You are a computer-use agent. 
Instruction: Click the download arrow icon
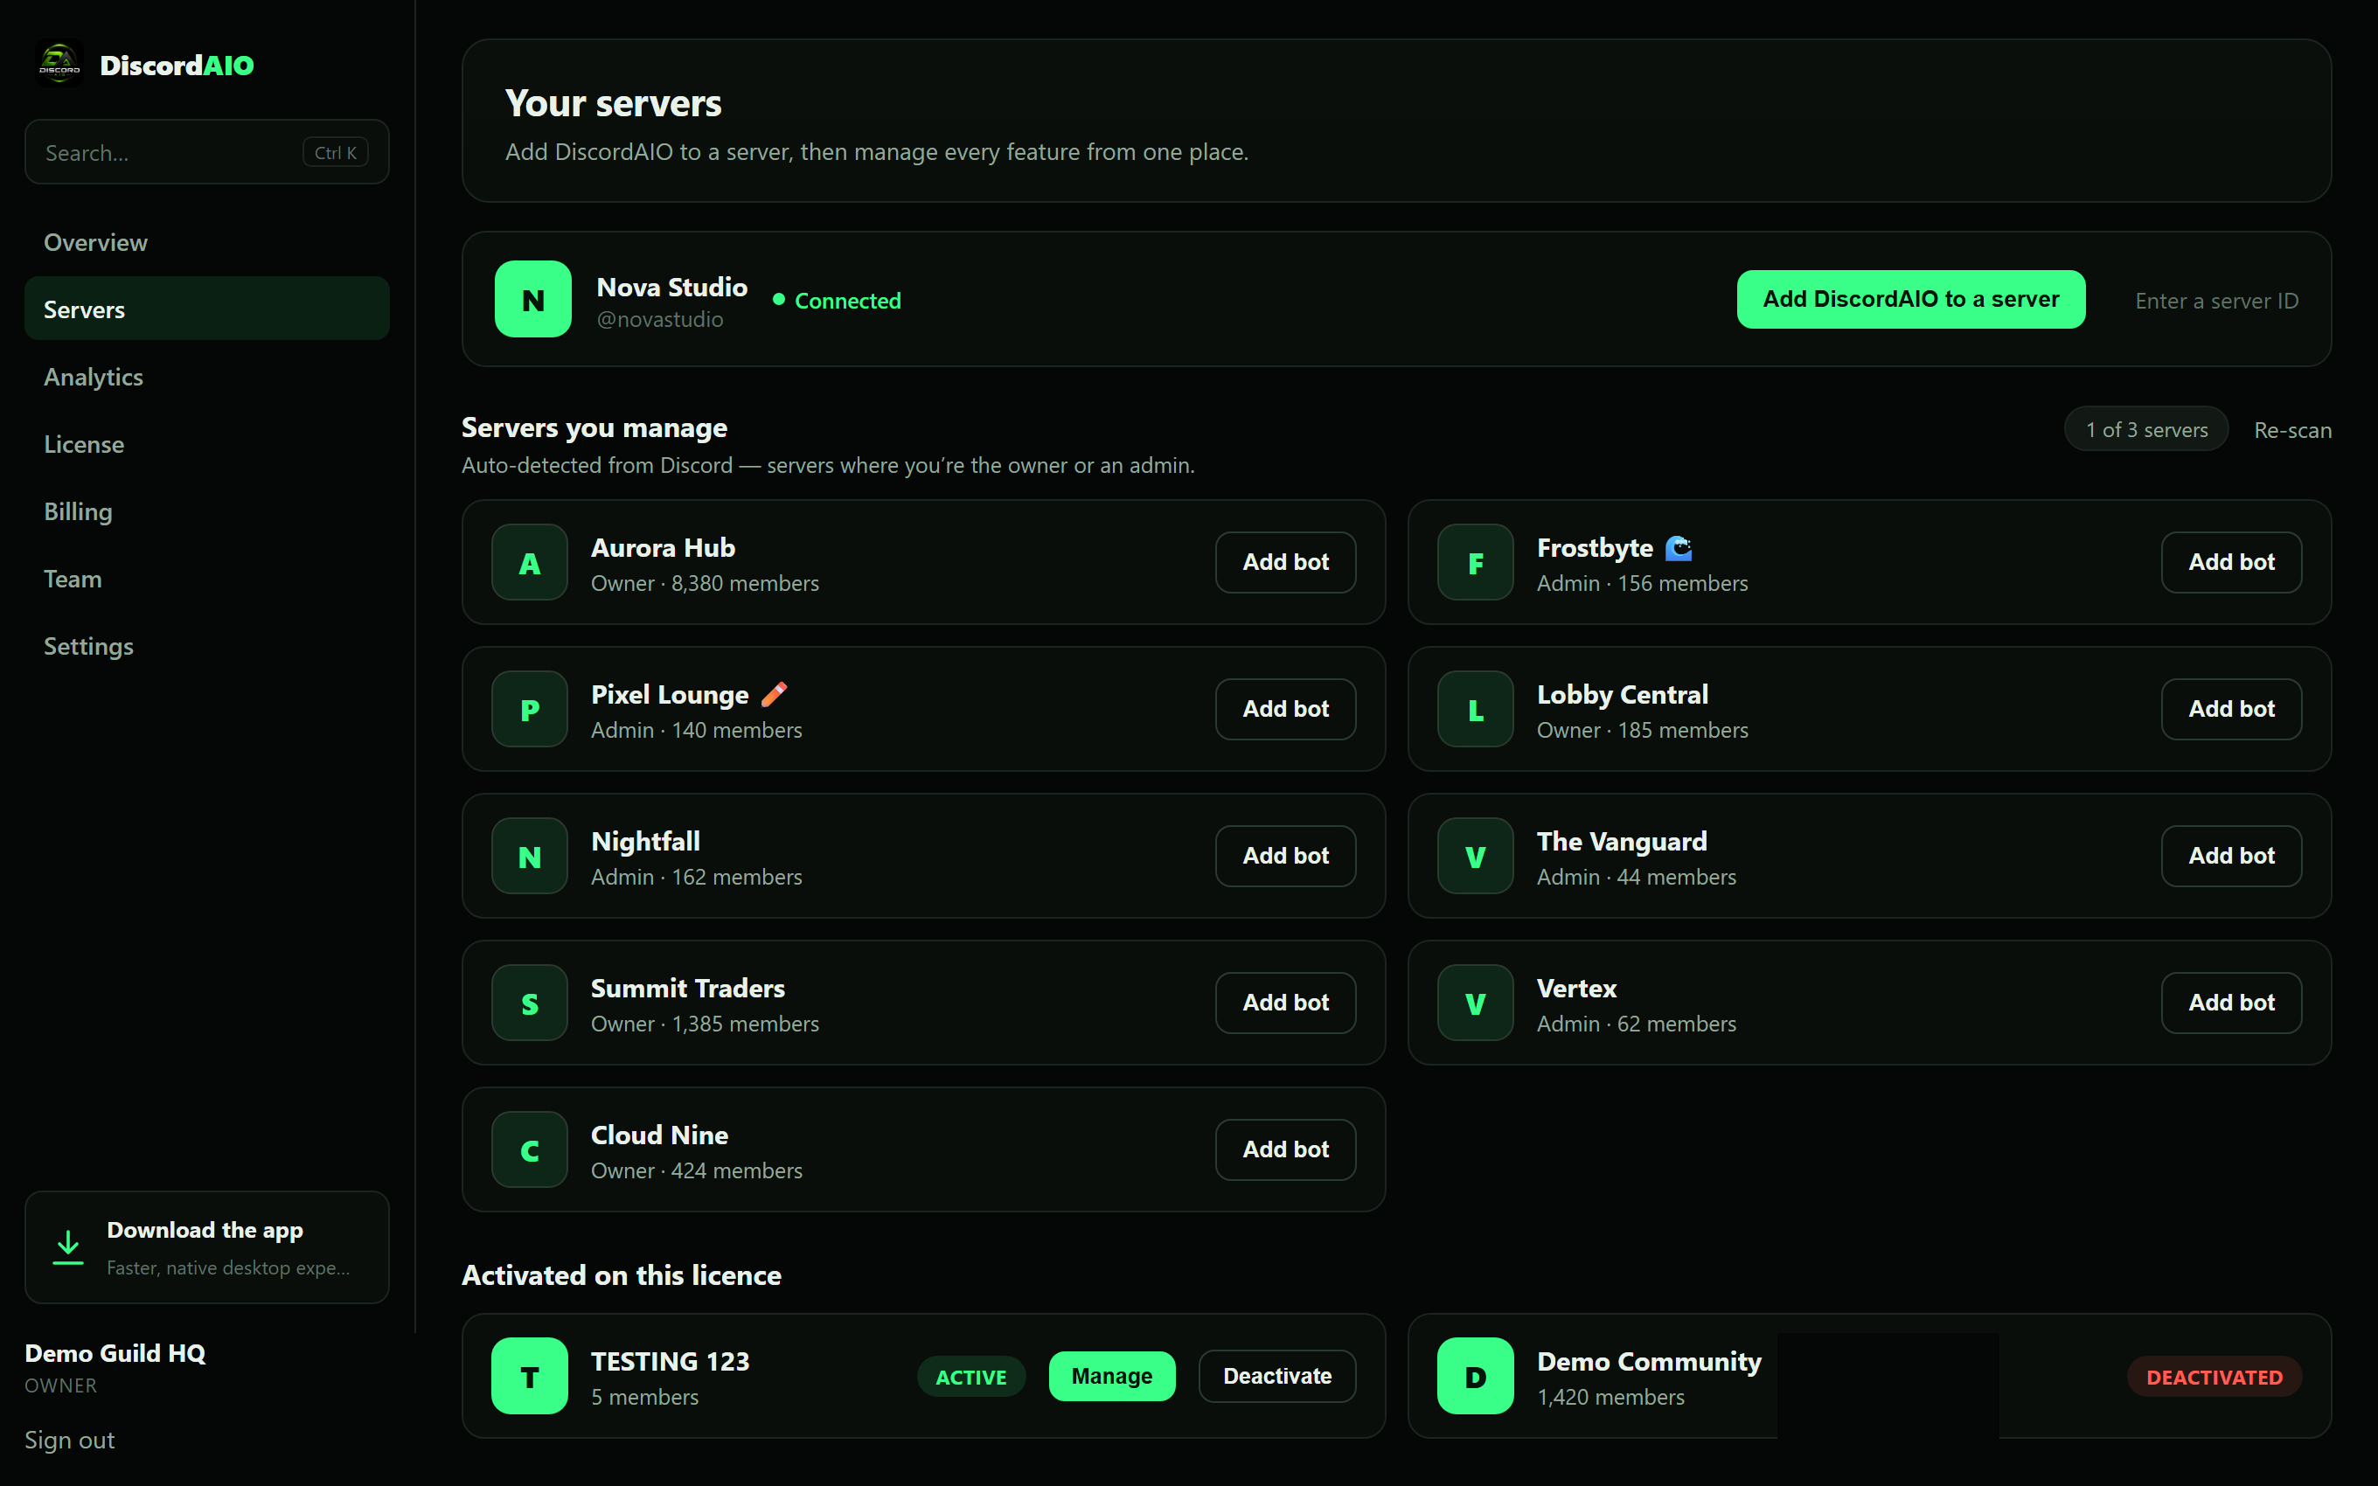(68, 1247)
